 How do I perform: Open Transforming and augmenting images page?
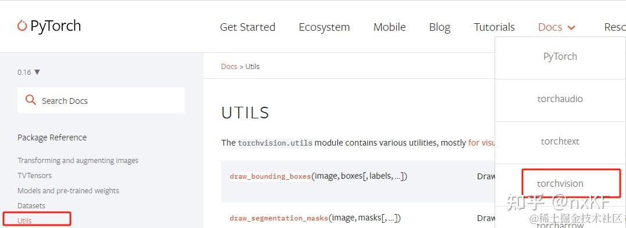pos(78,160)
